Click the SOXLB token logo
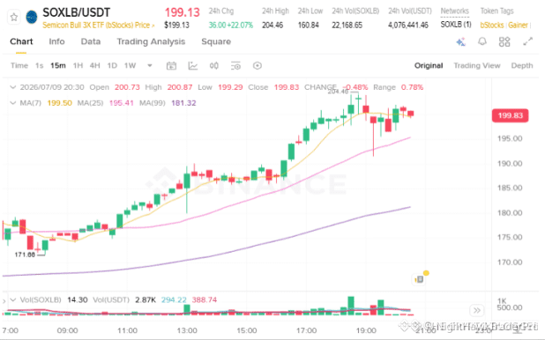 [x=32, y=17]
